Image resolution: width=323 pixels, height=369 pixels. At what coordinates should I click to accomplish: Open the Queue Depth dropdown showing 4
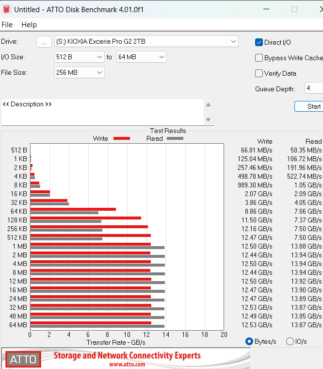314,88
